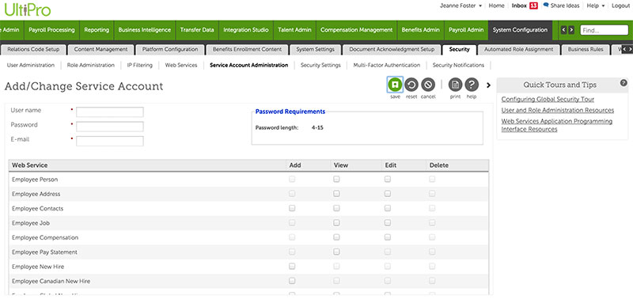This screenshot has width=633, height=299.
Task: Open the Integration Studio menu
Action: 246,30
